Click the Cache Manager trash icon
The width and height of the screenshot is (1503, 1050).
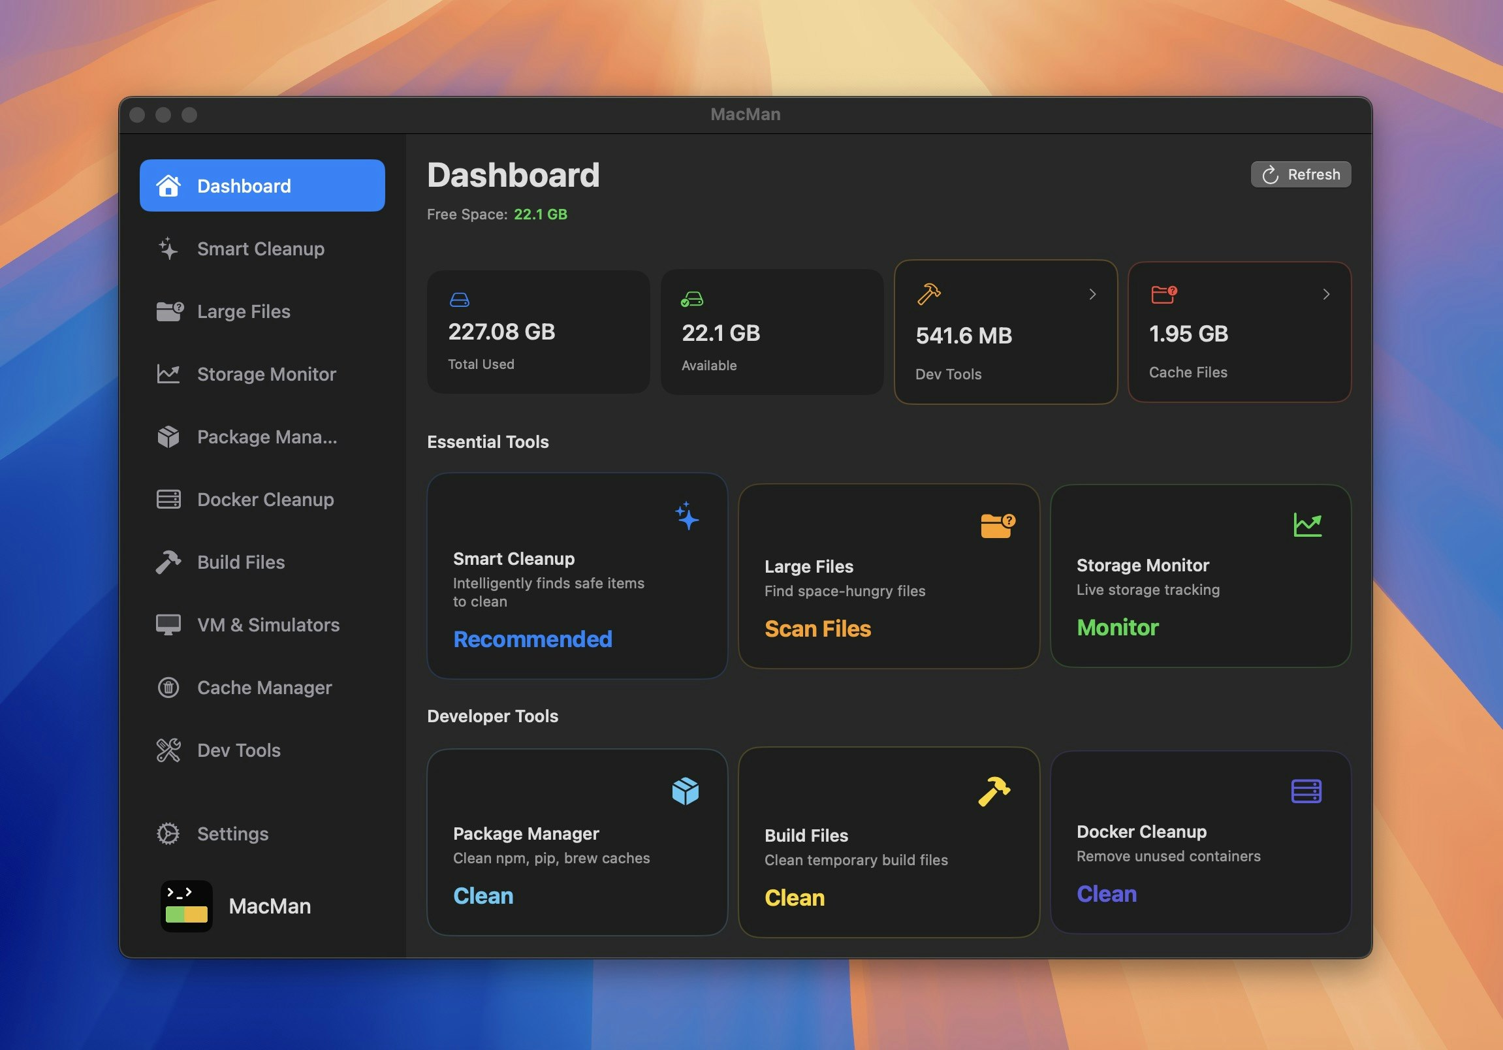pyautogui.click(x=169, y=688)
